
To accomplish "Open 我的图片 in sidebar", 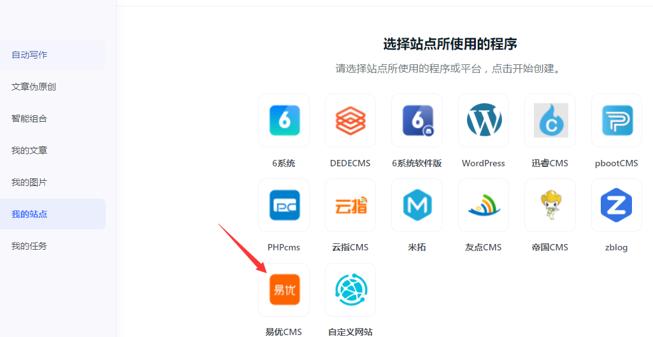I will tap(29, 182).
